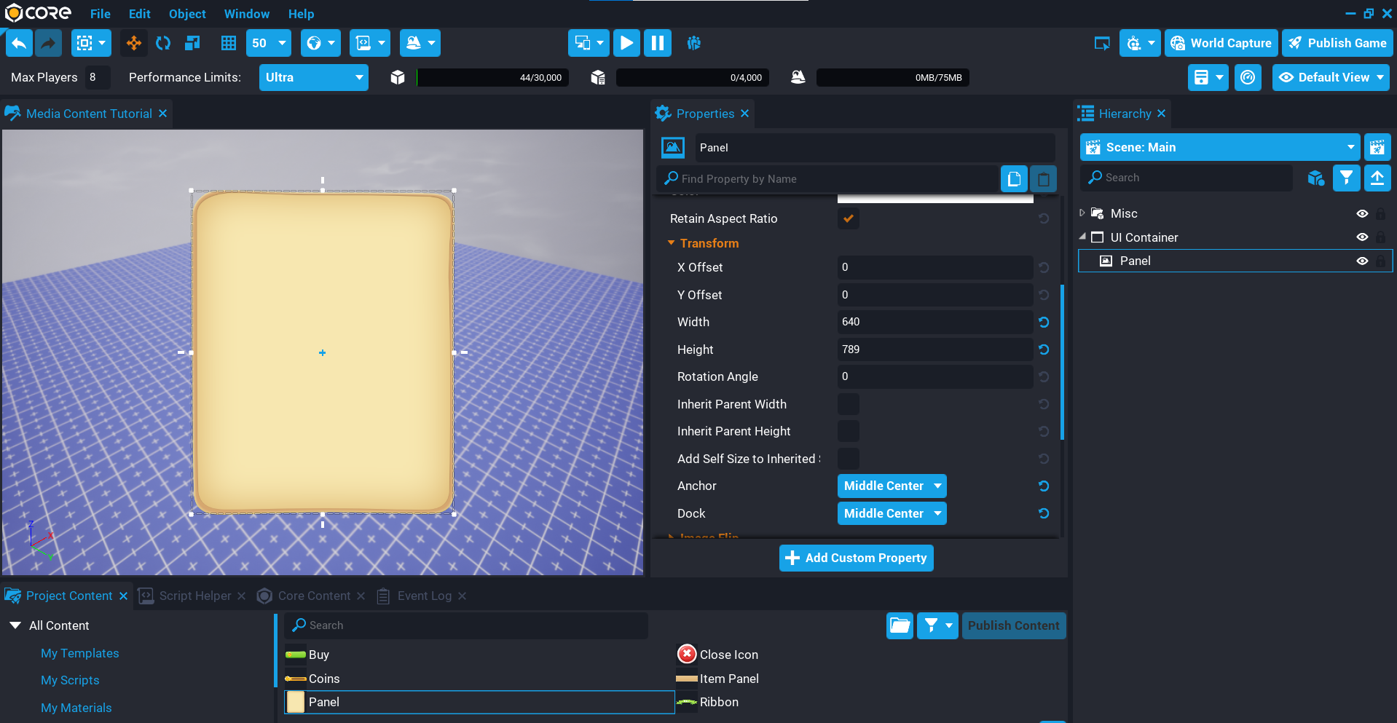Screen dimensions: 1397x723
Task: Click the Pause button in the toolbar
Action: (657, 43)
